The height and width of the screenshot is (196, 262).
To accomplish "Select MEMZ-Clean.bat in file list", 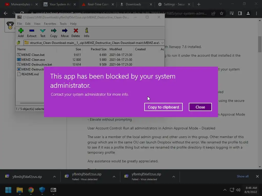I will point(33,55).
